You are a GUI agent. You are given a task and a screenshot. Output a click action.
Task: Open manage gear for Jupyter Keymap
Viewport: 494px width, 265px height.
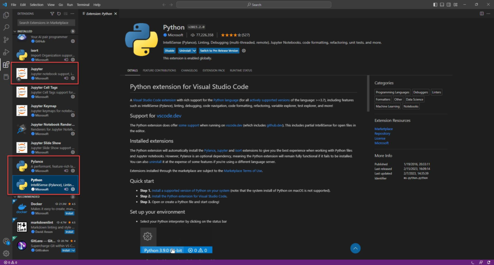pyautogui.click(x=73, y=116)
